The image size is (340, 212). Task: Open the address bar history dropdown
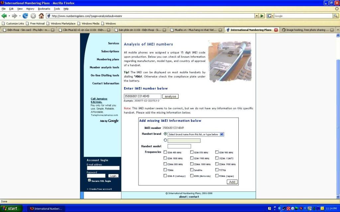tap(257, 16)
